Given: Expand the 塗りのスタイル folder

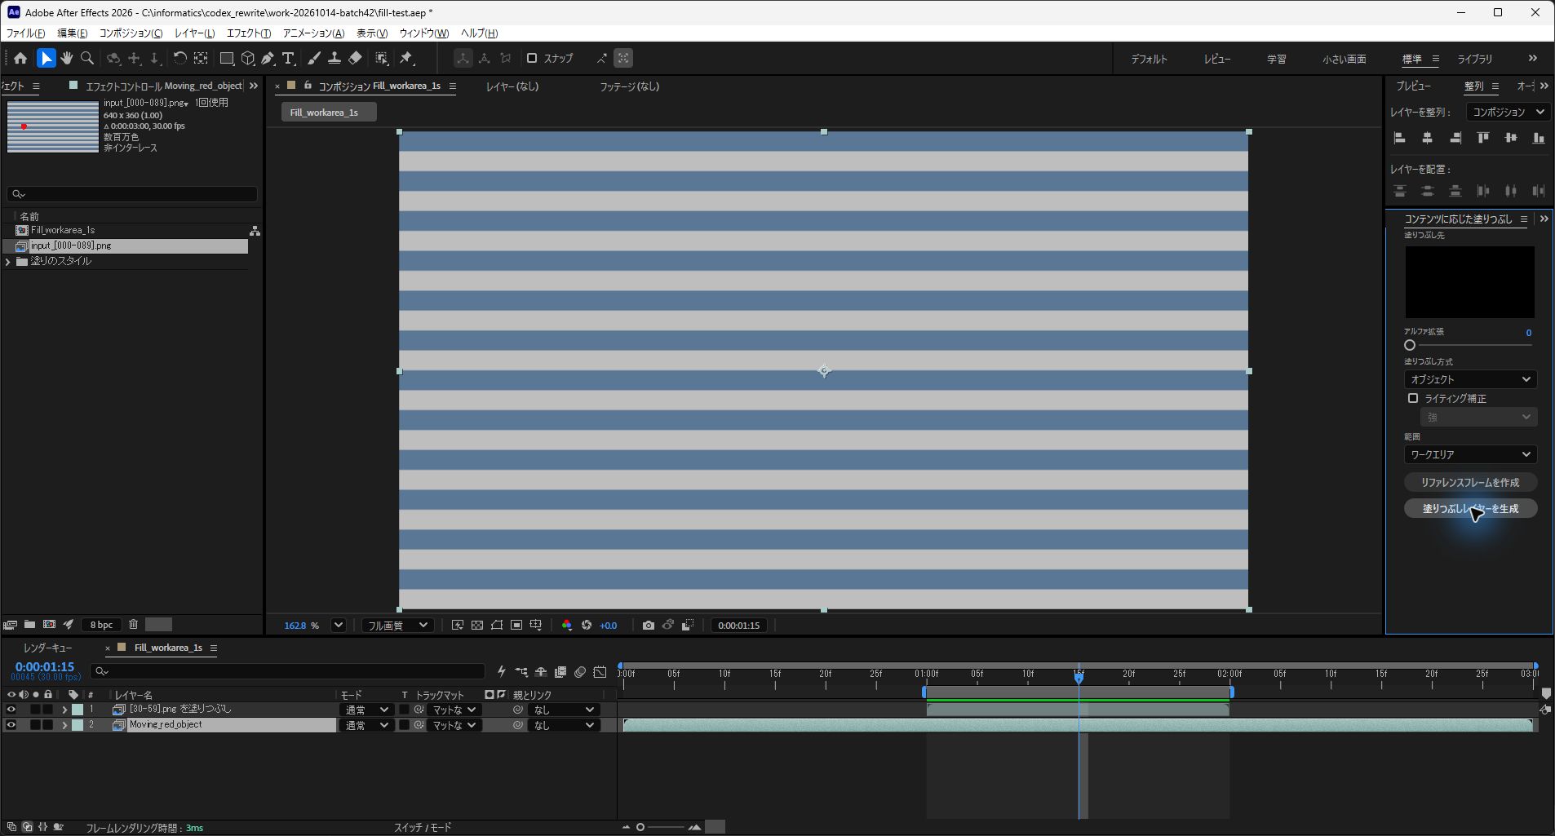Looking at the screenshot, I should point(8,262).
